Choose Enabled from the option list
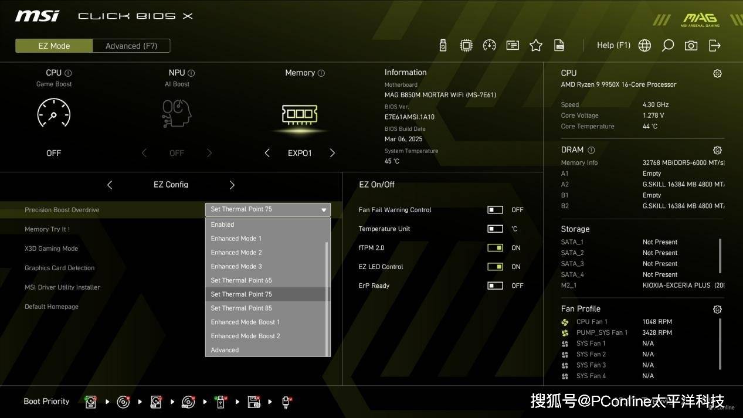This screenshot has height=418, width=743. coord(266,225)
